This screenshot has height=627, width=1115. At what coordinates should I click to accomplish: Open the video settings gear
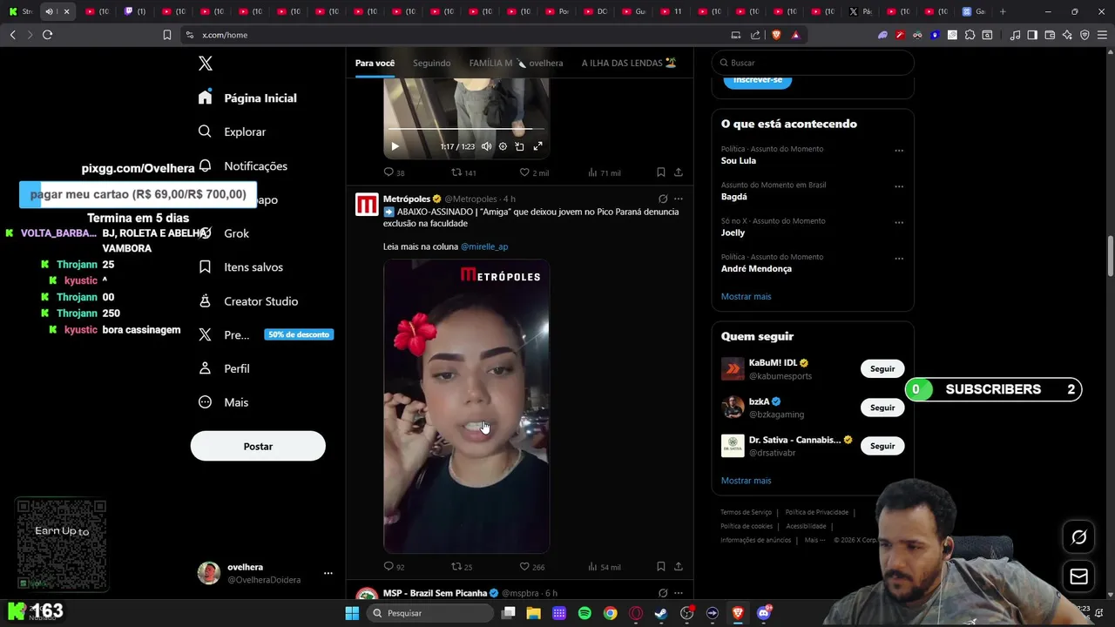coord(503,146)
